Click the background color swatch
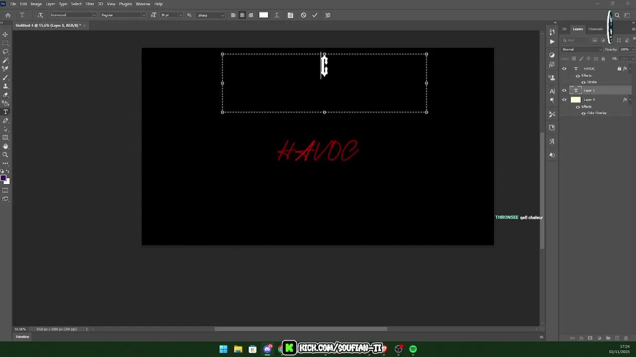The image size is (636, 357). point(7,182)
